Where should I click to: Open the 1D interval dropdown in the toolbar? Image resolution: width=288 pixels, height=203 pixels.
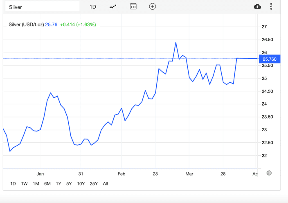coord(93,7)
